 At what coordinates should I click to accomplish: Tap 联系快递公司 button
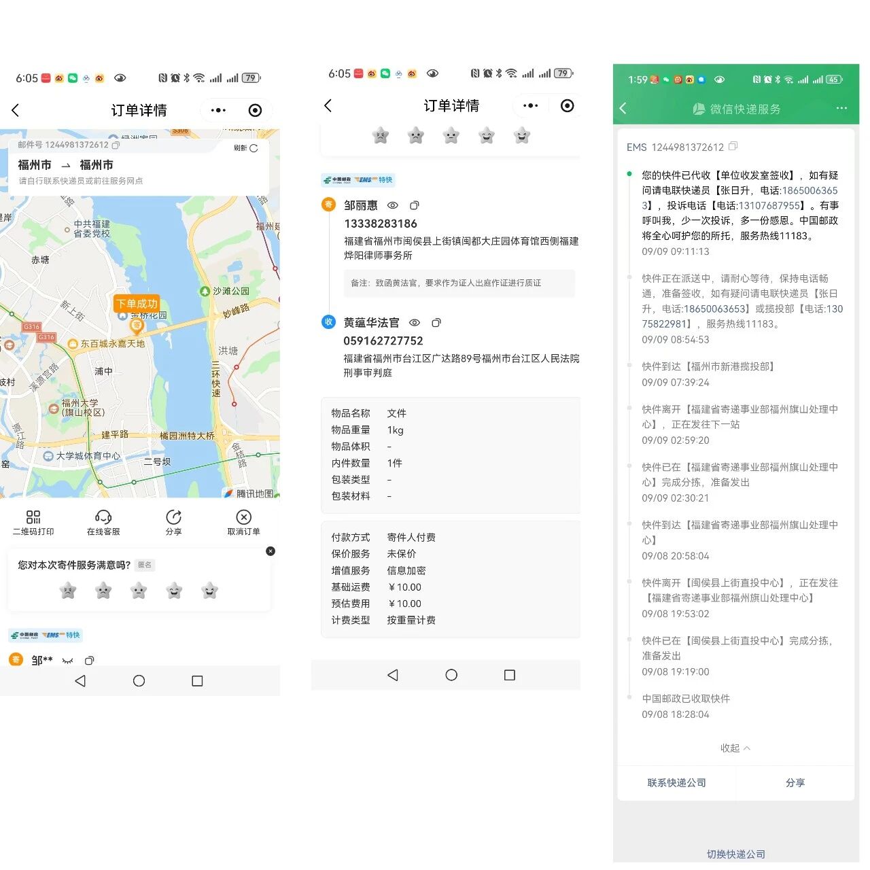(676, 783)
